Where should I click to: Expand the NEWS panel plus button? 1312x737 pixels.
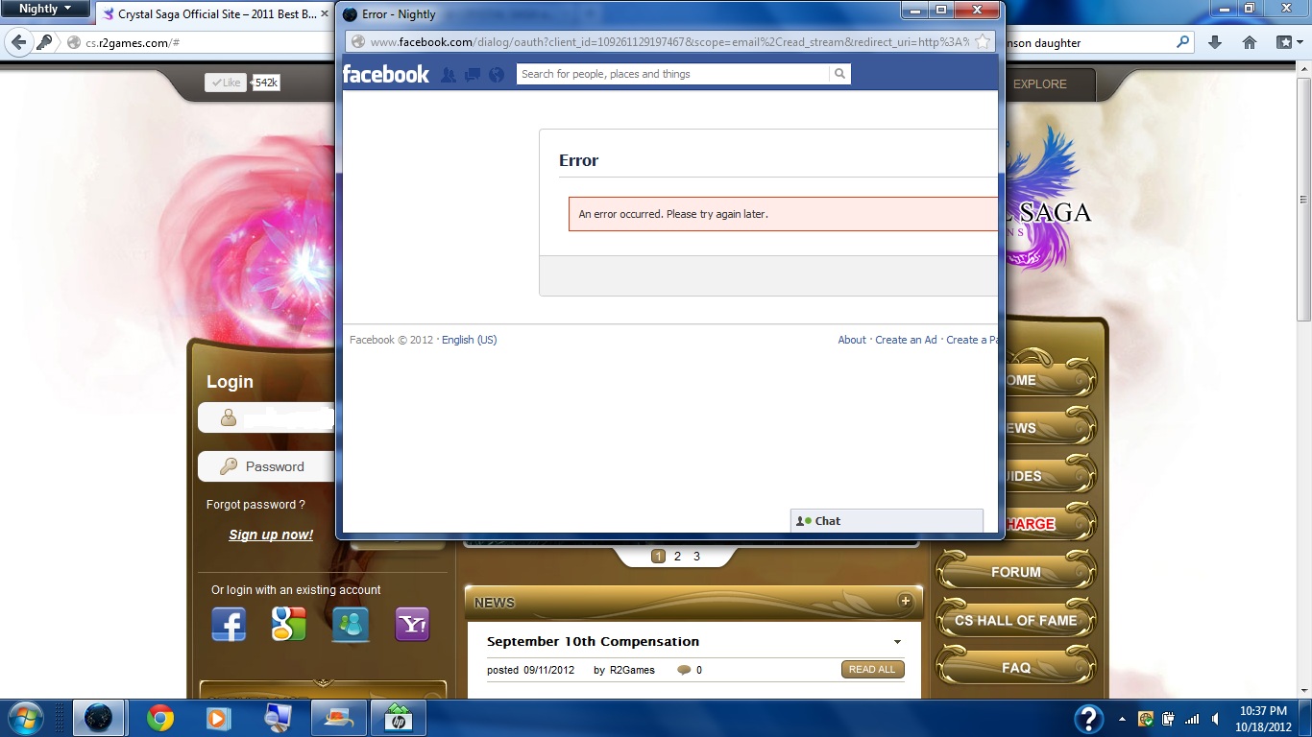click(904, 601)
